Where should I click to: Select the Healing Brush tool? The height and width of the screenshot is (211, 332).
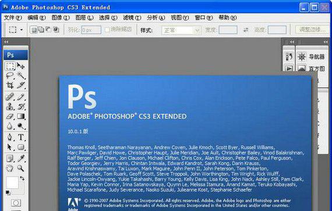coord(10,97)
